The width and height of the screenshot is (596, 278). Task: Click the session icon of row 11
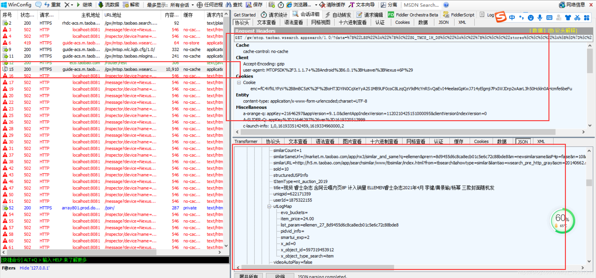tap(5, 56)
